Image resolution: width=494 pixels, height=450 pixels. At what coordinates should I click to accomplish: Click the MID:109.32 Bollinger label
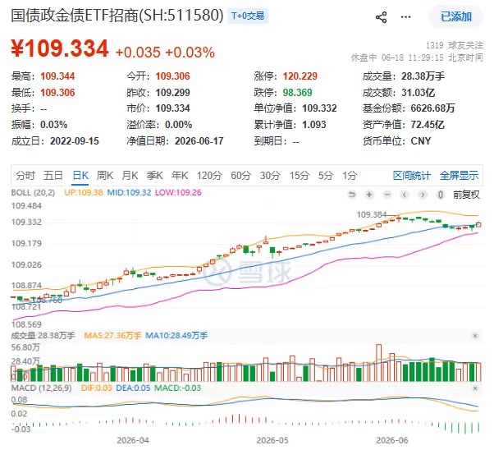[129, 193]
